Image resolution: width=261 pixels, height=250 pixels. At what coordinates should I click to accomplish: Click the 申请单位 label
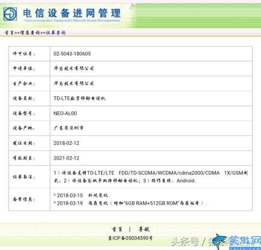point(24,68)
